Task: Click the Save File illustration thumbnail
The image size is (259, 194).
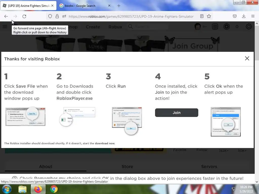Action: point(26,116)
